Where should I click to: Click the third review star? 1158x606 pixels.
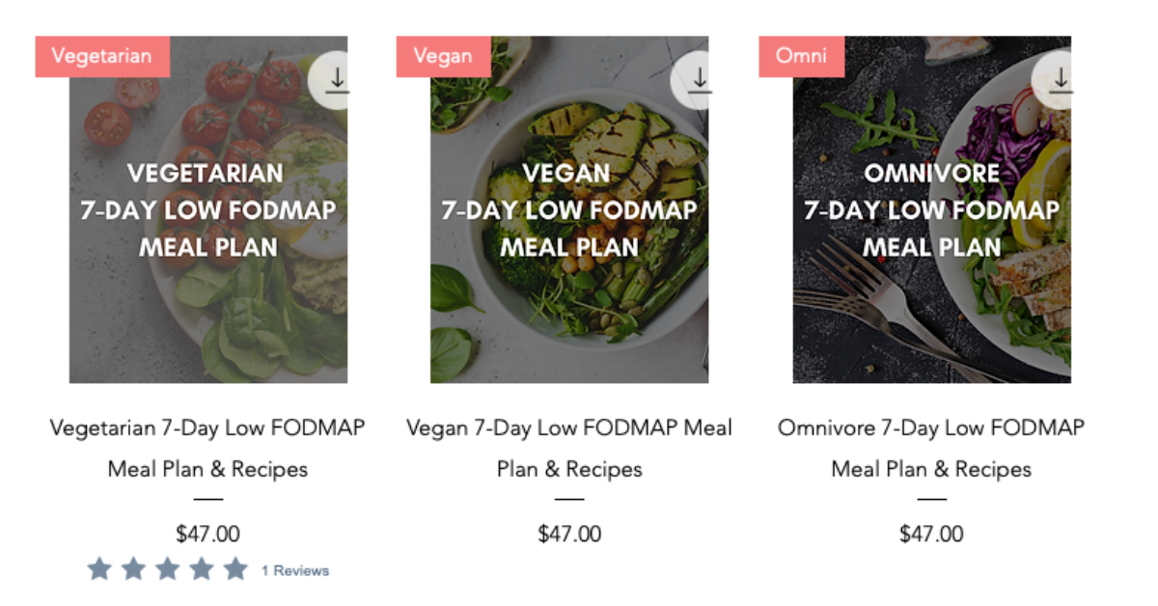coord(167,569)
